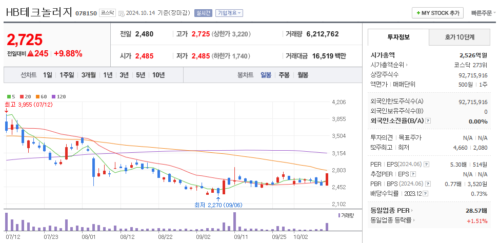Click the 투자의견 label
The height and width of the screenshot is (243, 499).
pyautogui.click(x=382, y=138)
